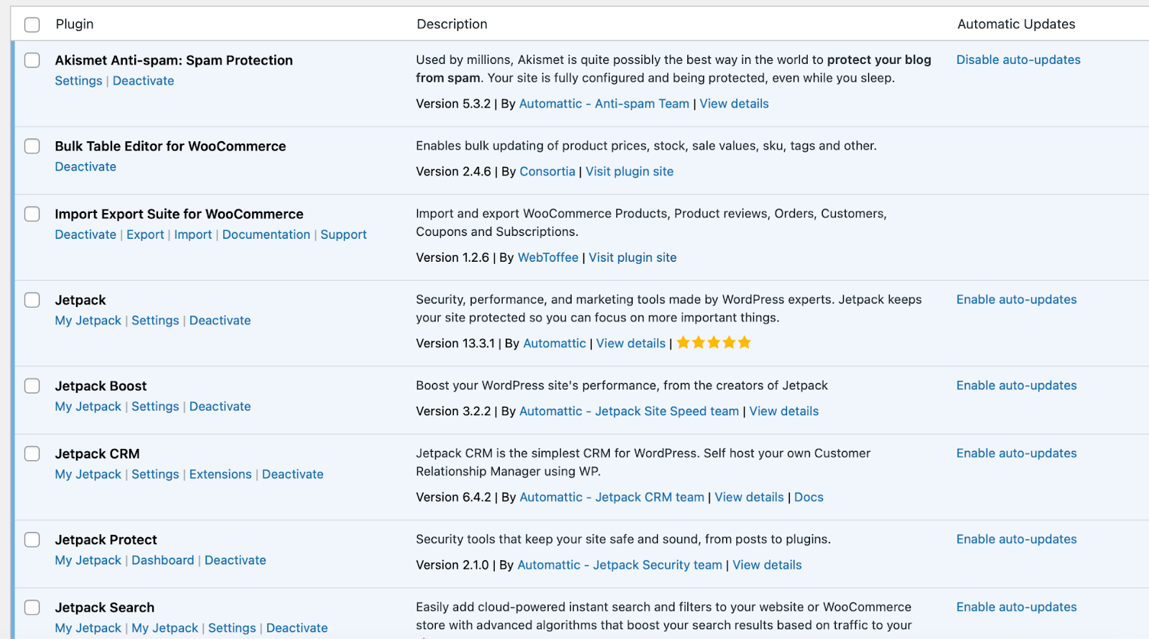Check the Jetpack plugin checkbox
1149x639 pixels.
(32, 300)
